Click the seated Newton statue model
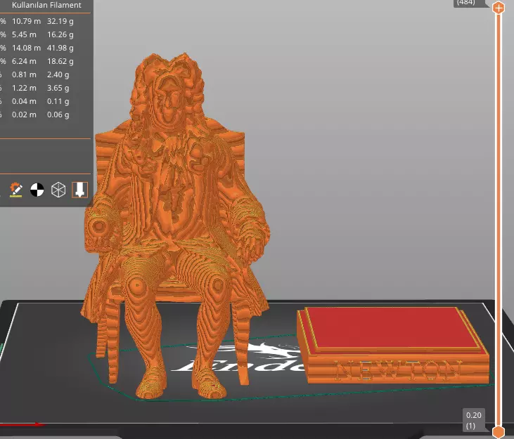514x439 pixels. (174, 226)
